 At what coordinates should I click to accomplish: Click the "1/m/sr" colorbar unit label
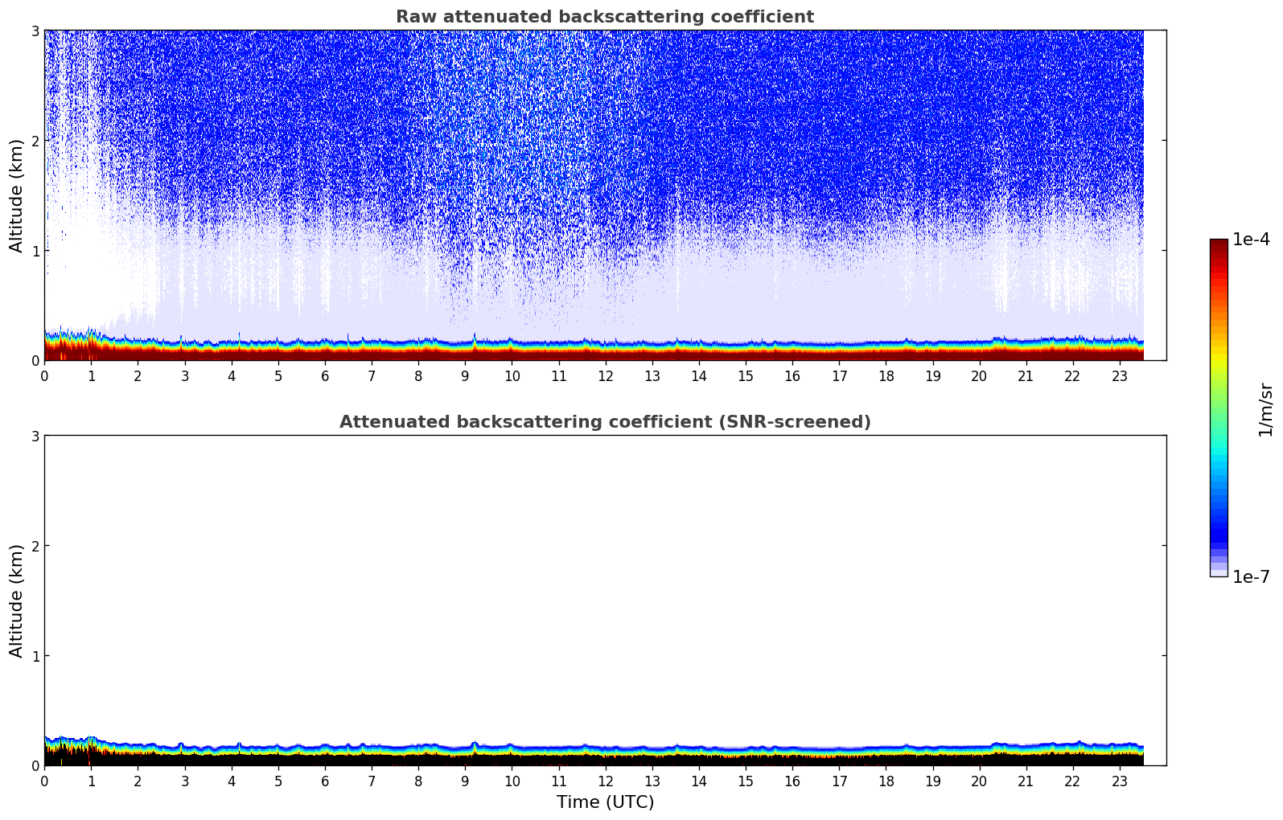click(1265, 409)
